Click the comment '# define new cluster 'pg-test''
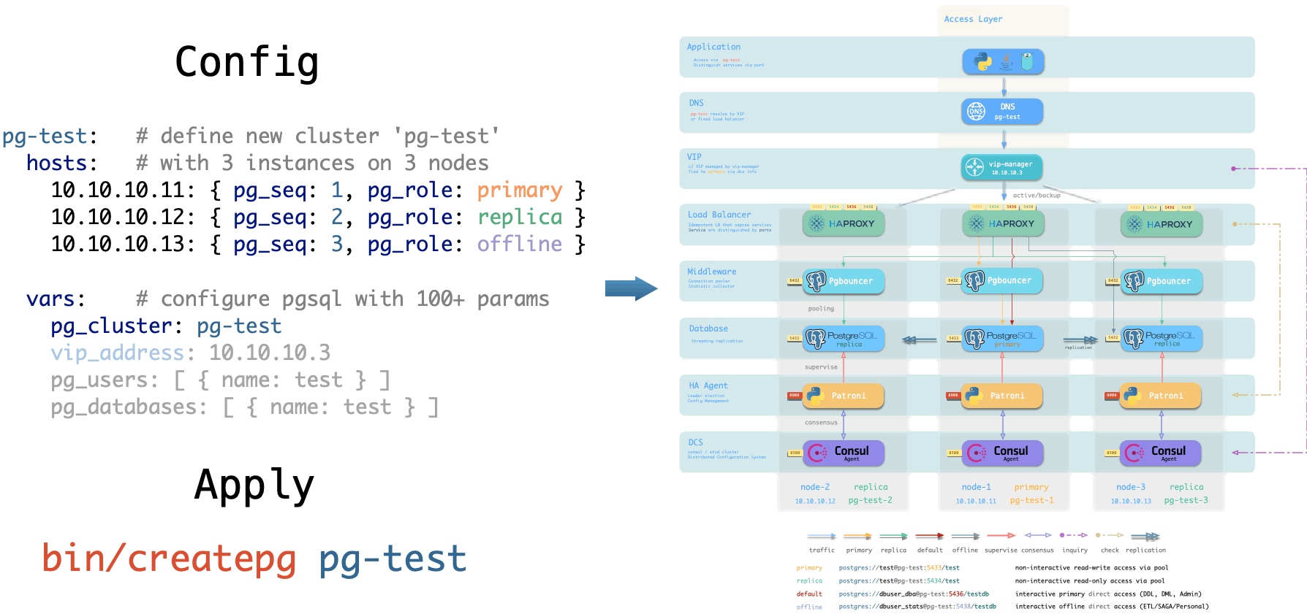 click(x=318, y=137)
